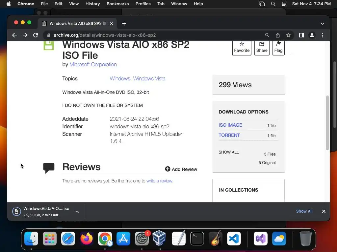Go forward to the next page
The image size is (337, 252).
coord(25,35)
